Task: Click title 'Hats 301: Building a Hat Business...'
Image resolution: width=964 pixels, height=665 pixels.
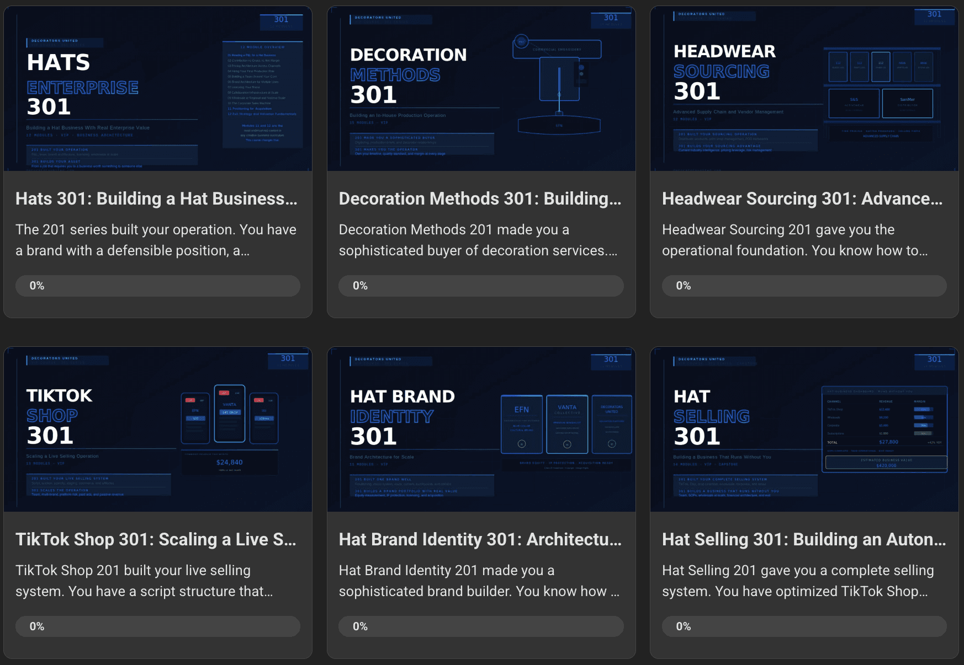Action: point(156,199)
